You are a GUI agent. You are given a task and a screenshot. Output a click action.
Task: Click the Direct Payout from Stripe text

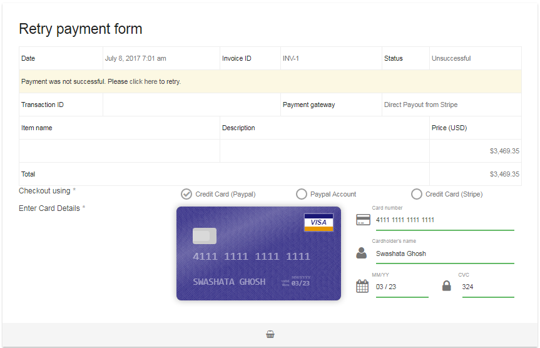420,105
